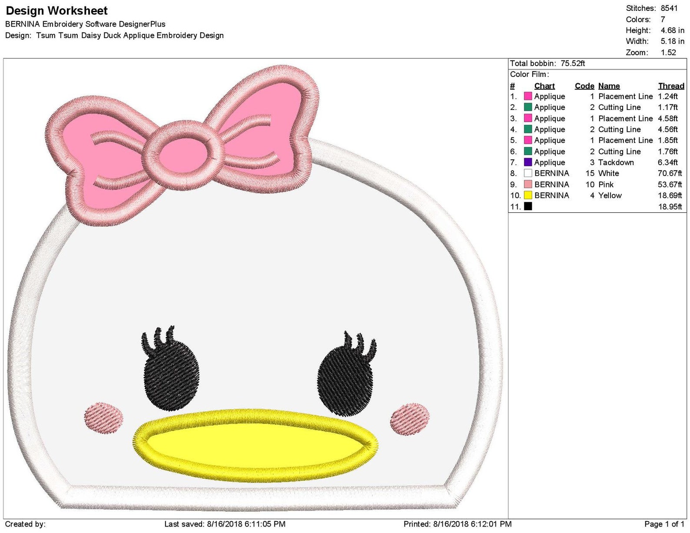
Task: Click the 'Page 1 of 1' indicator
Action: 664,524
